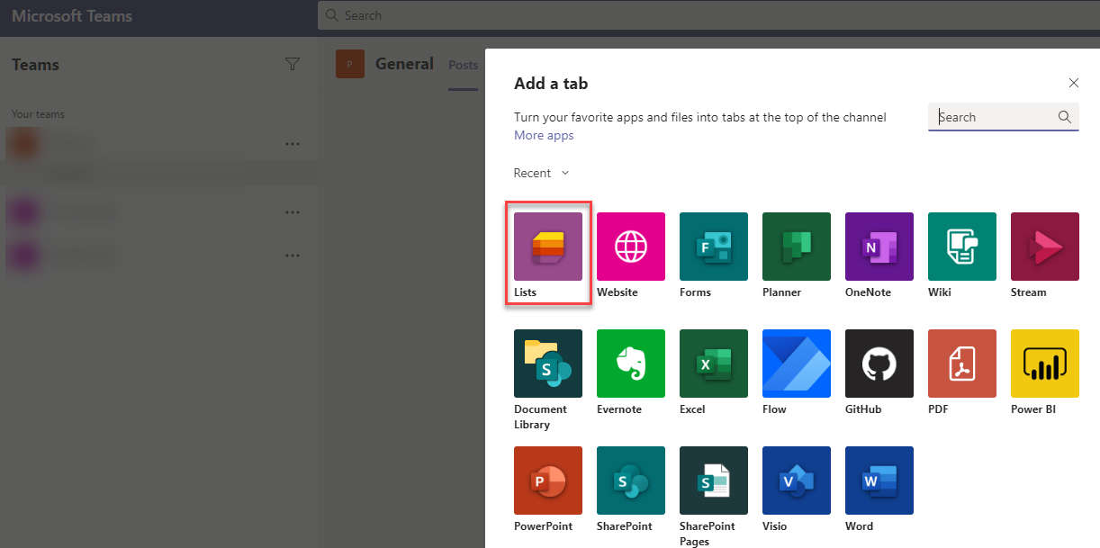Open the Planner app
The image size is (1100, 548).
(x=796, y=246)
